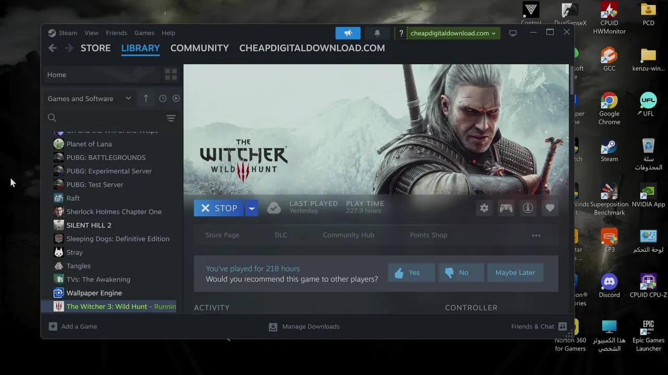Open the Games menu
Image resolution: width=668 pixels, height=375 pixels.
(x=144, y=33)
